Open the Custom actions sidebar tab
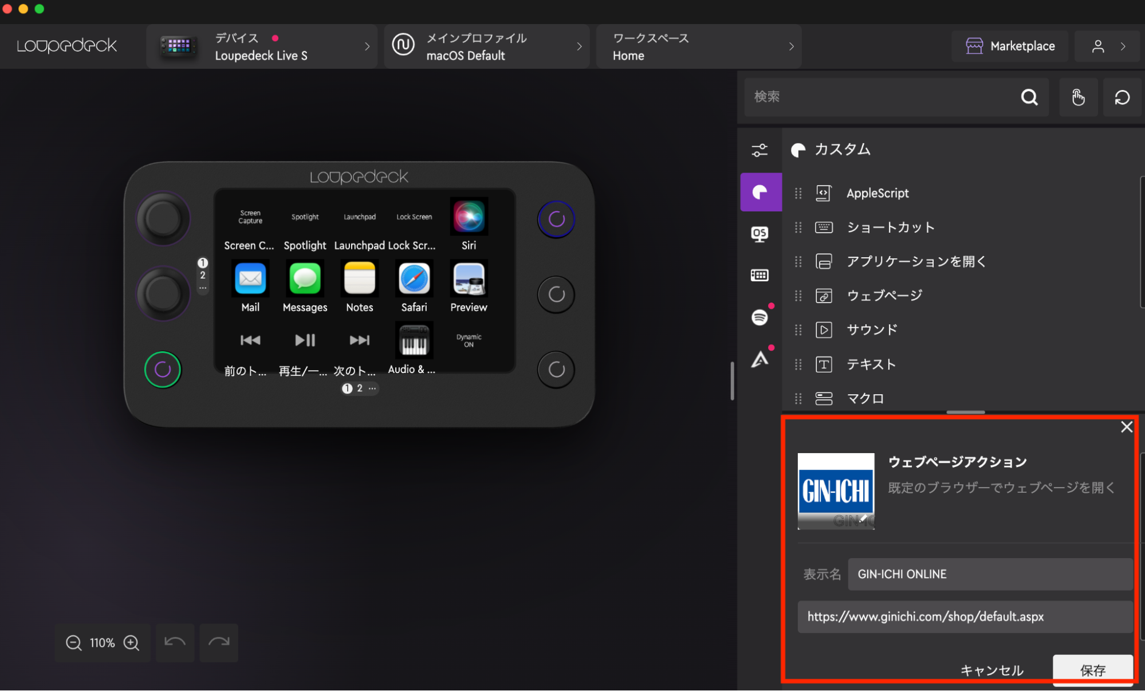The height and width of the screenshot is (691, 1145). coord(761,192)
